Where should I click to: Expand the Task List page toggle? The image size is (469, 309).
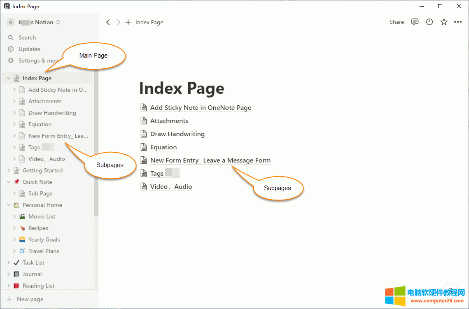click(x=9, y=263)
